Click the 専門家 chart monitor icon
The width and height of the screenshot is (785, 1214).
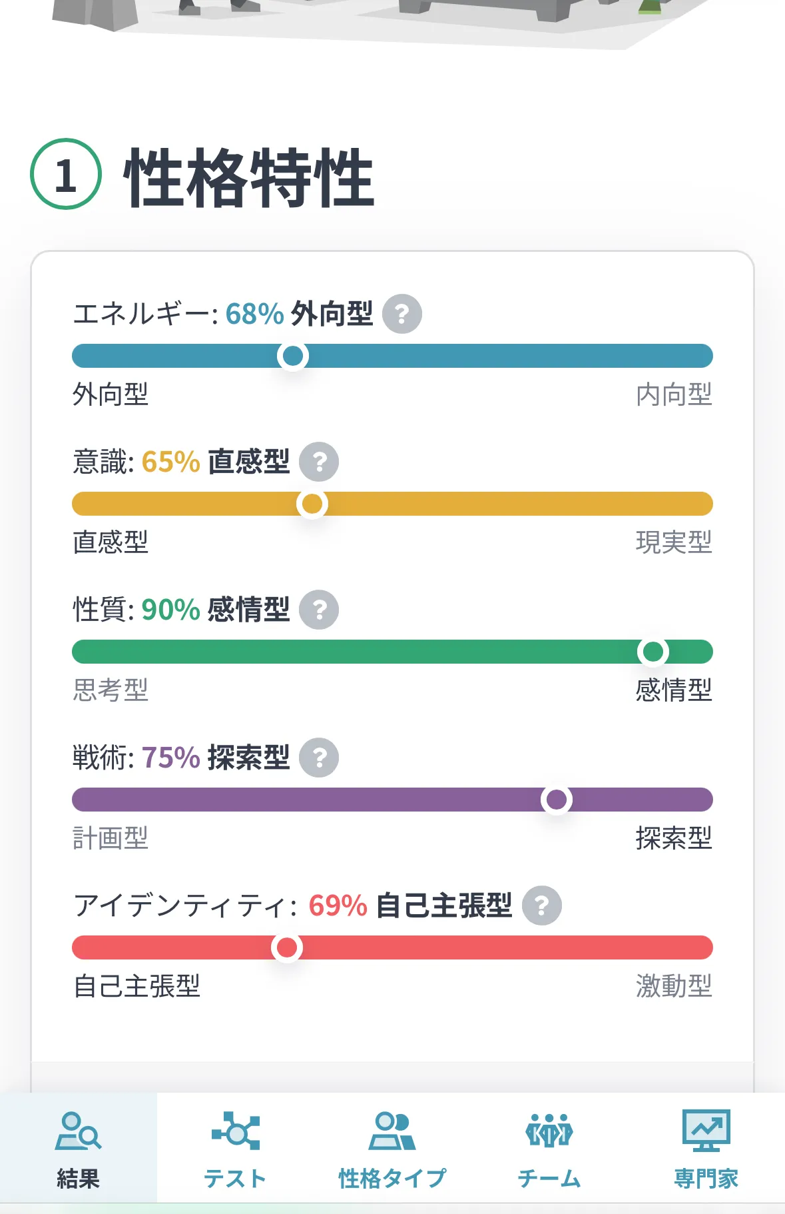tap(706, 1131)
